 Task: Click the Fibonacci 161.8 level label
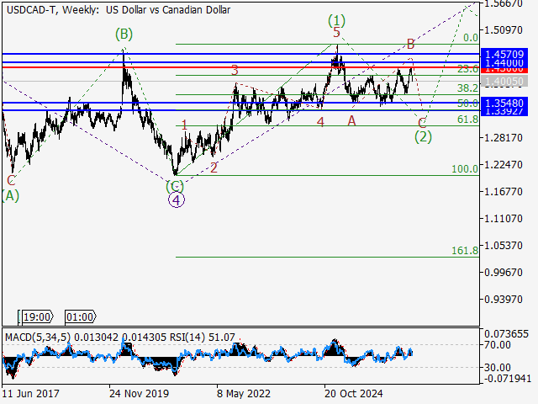click(465, 251)
